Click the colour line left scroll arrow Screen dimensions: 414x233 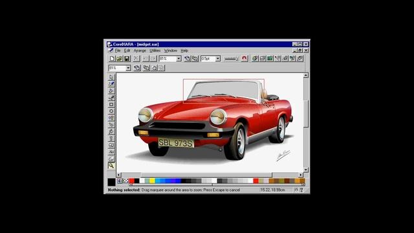click(x=131, y=184)
